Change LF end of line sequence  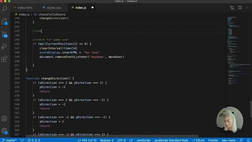131,140
